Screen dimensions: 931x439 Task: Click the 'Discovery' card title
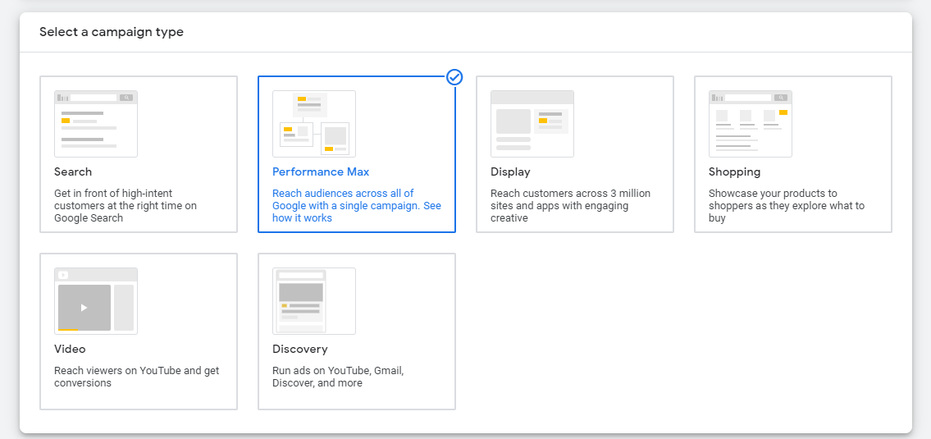tap(300, 349)
